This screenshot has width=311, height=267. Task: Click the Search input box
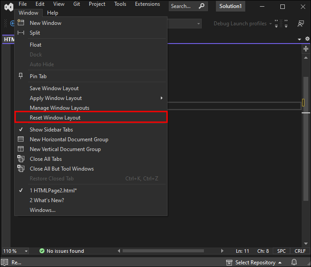183,6
